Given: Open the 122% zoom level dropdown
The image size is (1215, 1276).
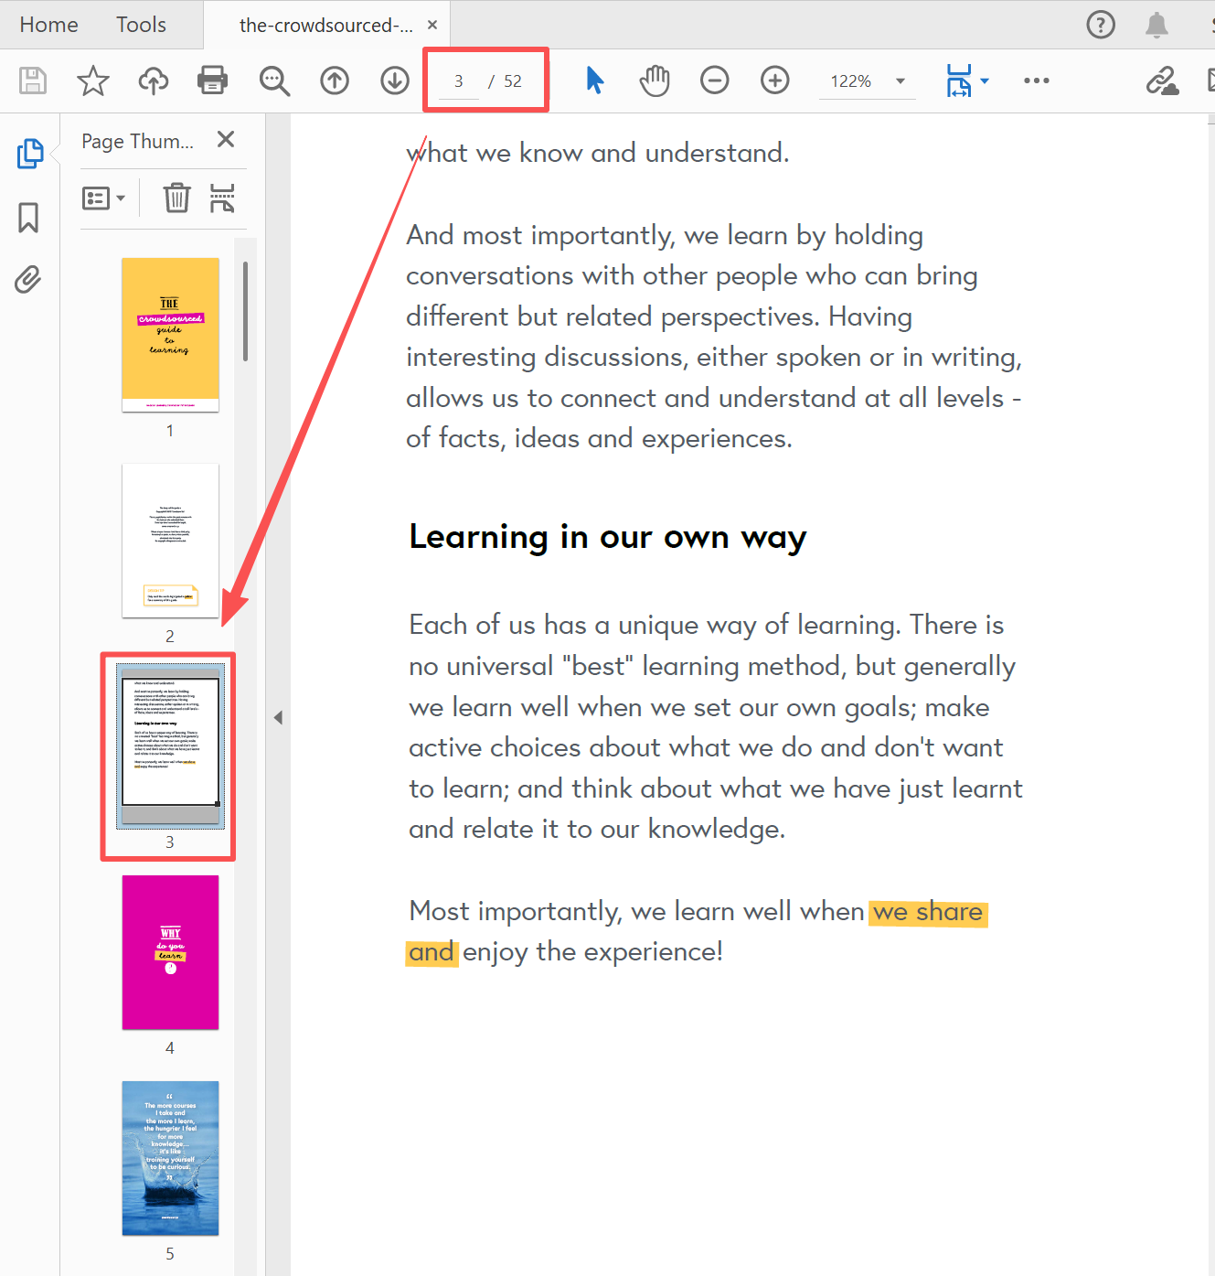Looking at the screenshot, I should (x=900, y=81).
